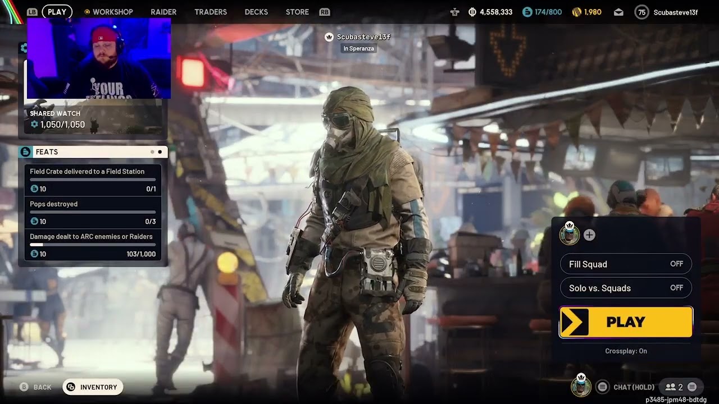This screenshot has height=404, width=719.
Task: Visit the STORE tab
Action: point(297,12)
